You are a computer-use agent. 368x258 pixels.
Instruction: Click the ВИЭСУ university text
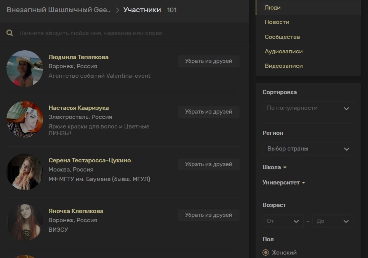tap(58, 229)
